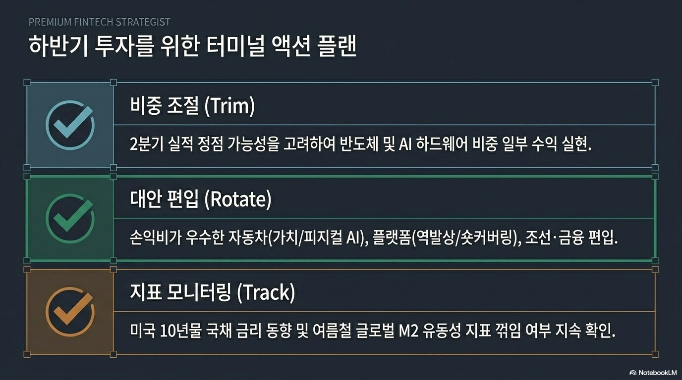
Task: Click bottom-right corner handle of the Track frame
Action: [x=655, y=354]
